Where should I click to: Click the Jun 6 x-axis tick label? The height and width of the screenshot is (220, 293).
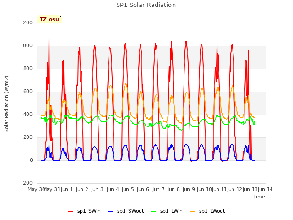tap(143, 189)
